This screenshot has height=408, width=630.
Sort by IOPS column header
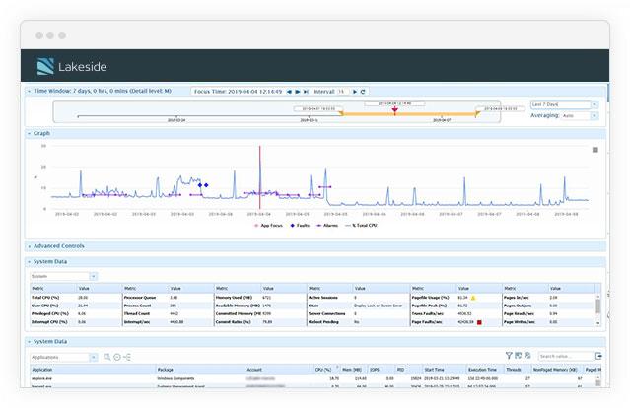(x=381, y=370)
